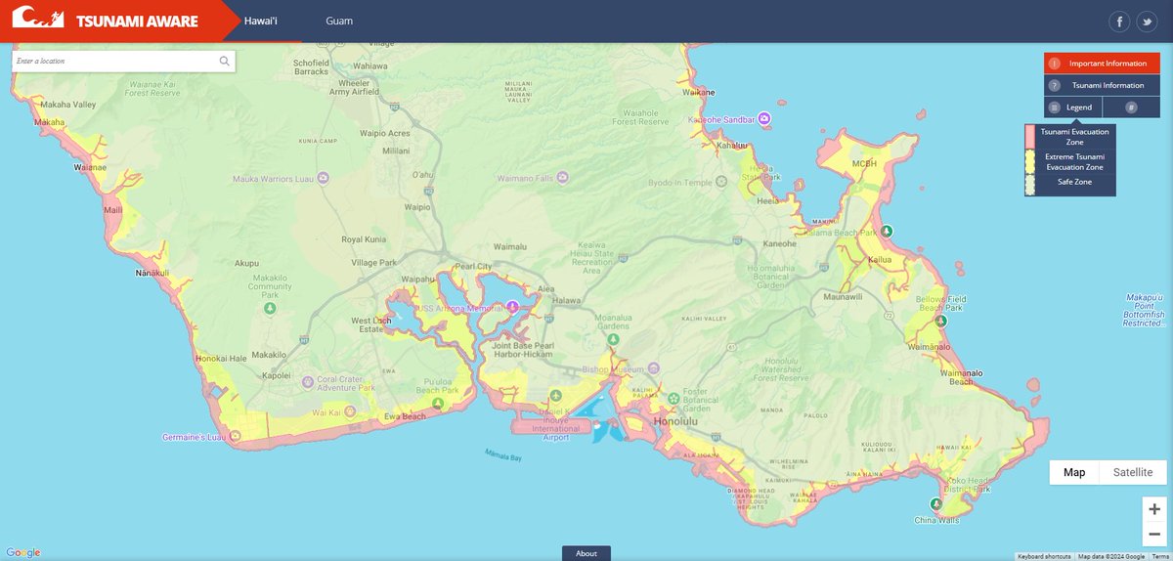This screenshot has width=1173, height=561.
Task: Click the Royal Kunia label
Action: point(364,239)
